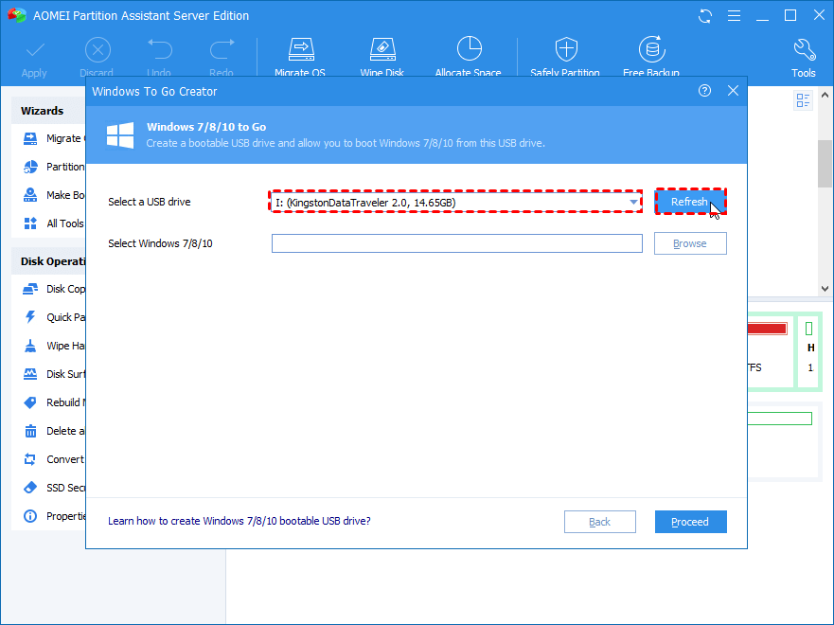
Task: Click the Properties info icon
Action: click(30, 516)
